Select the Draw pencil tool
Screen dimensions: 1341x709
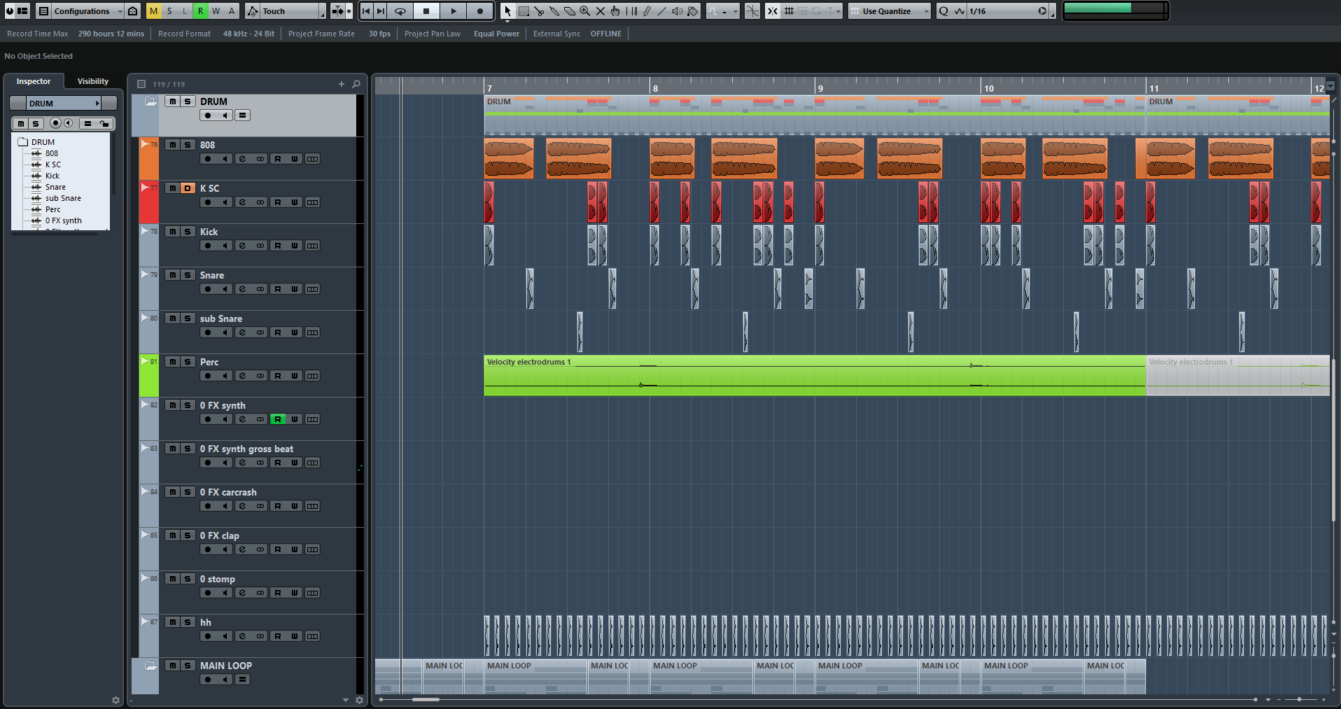point(647,11)
